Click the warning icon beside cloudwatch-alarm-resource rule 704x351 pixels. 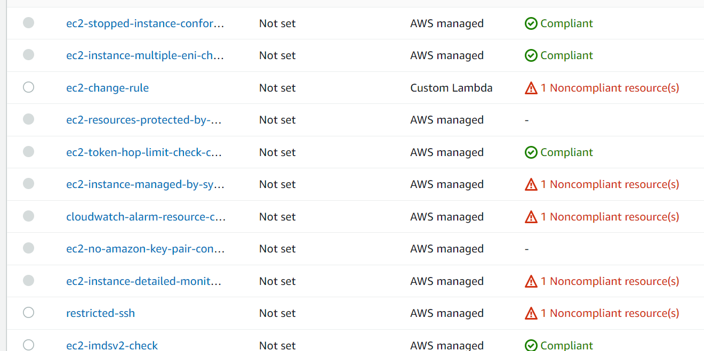(x=531, y=216)
